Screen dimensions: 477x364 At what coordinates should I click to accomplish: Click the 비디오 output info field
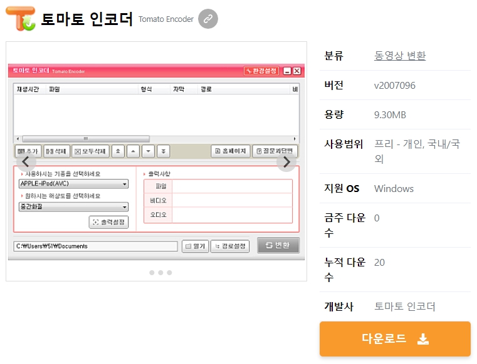coord(232,200)
